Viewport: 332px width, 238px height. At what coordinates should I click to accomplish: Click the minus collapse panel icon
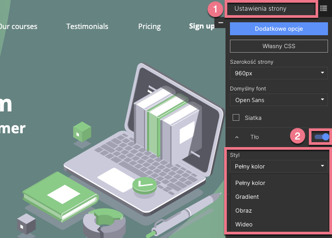[221, 22]
